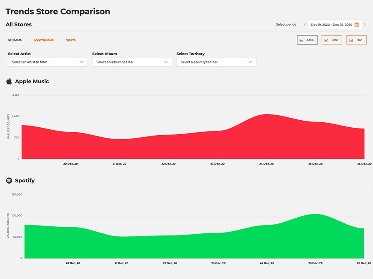373x279 pixels.
Task: Open the Views tab
Action: (x=71, y=40)
